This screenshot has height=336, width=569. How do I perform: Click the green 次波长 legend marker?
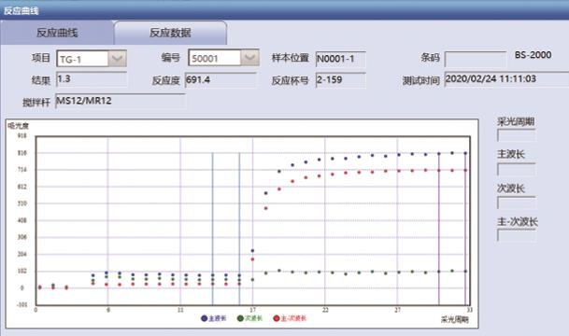pyautogui.click(x=240, y=318)
